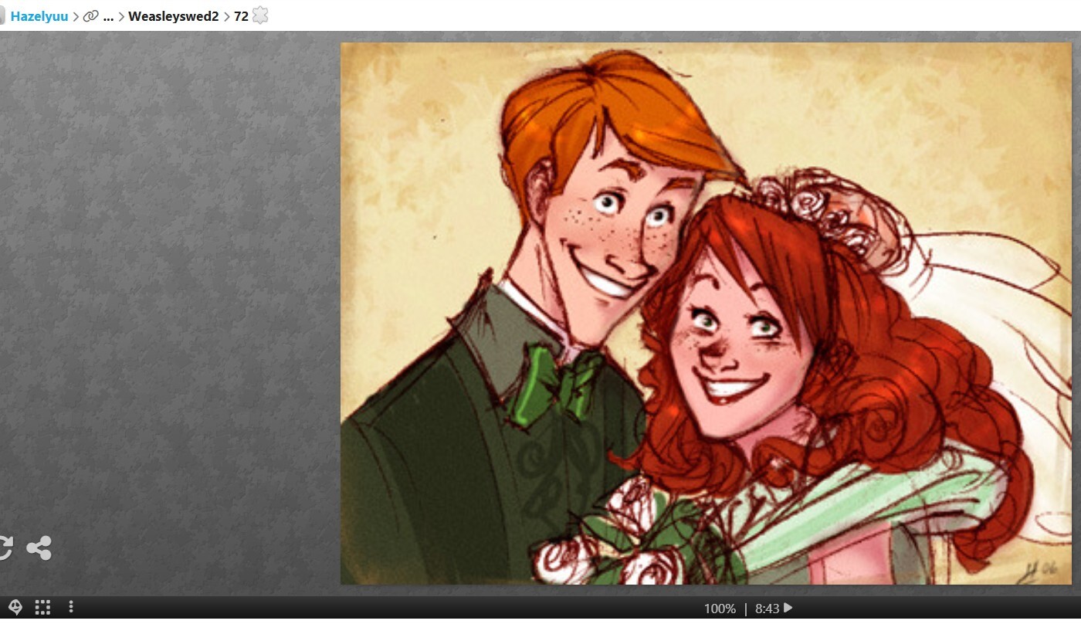Open the Weasleyswed2 breadcrumb entry
This screenshot has height=624, width=1081.
(x=174, y=16)
